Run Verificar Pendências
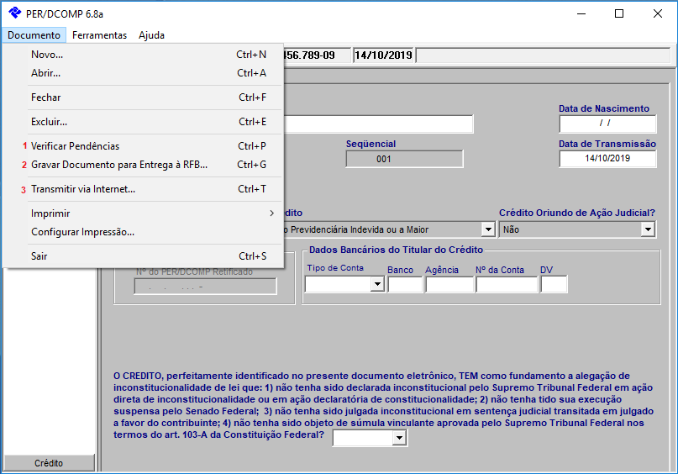This screenshot has height=474, width=678. click(75, 146)
